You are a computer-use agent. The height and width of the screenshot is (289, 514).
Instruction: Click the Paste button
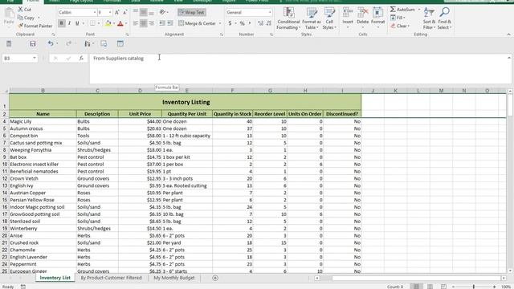pyautogui.click(x=9, y=16)
